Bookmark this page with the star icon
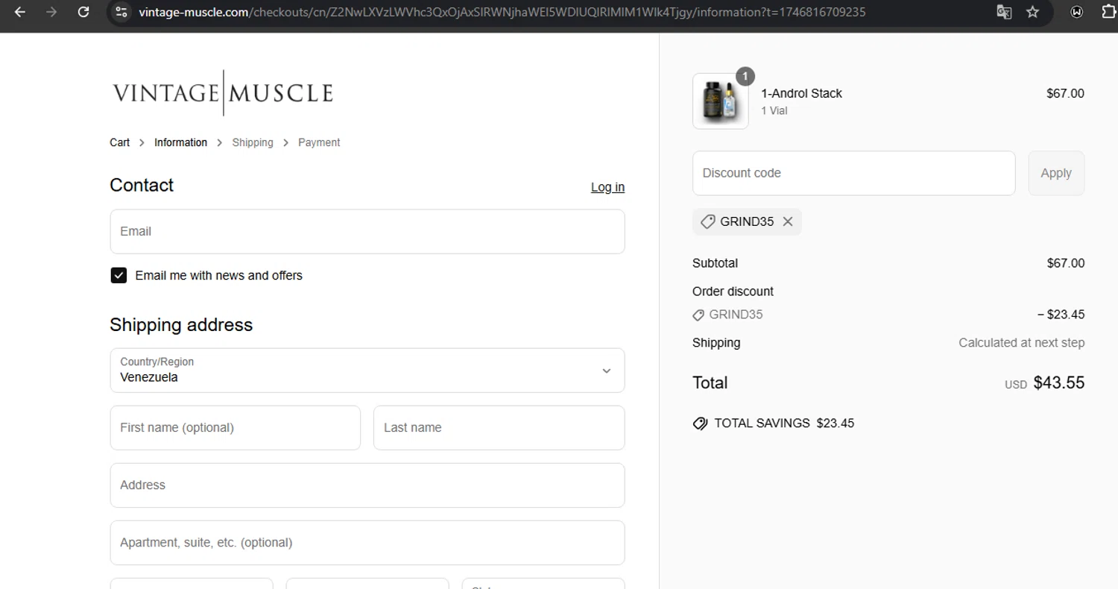Viewport: 1118px width, 589px height. pos(1032,12)
